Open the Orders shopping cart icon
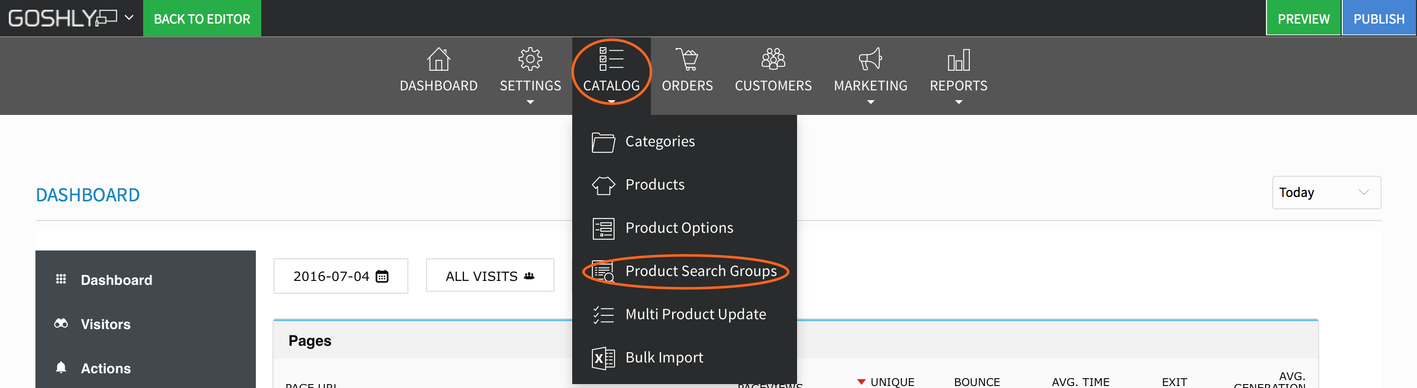The height and width of the screenshot is (388, 1417). coord(687,59)
